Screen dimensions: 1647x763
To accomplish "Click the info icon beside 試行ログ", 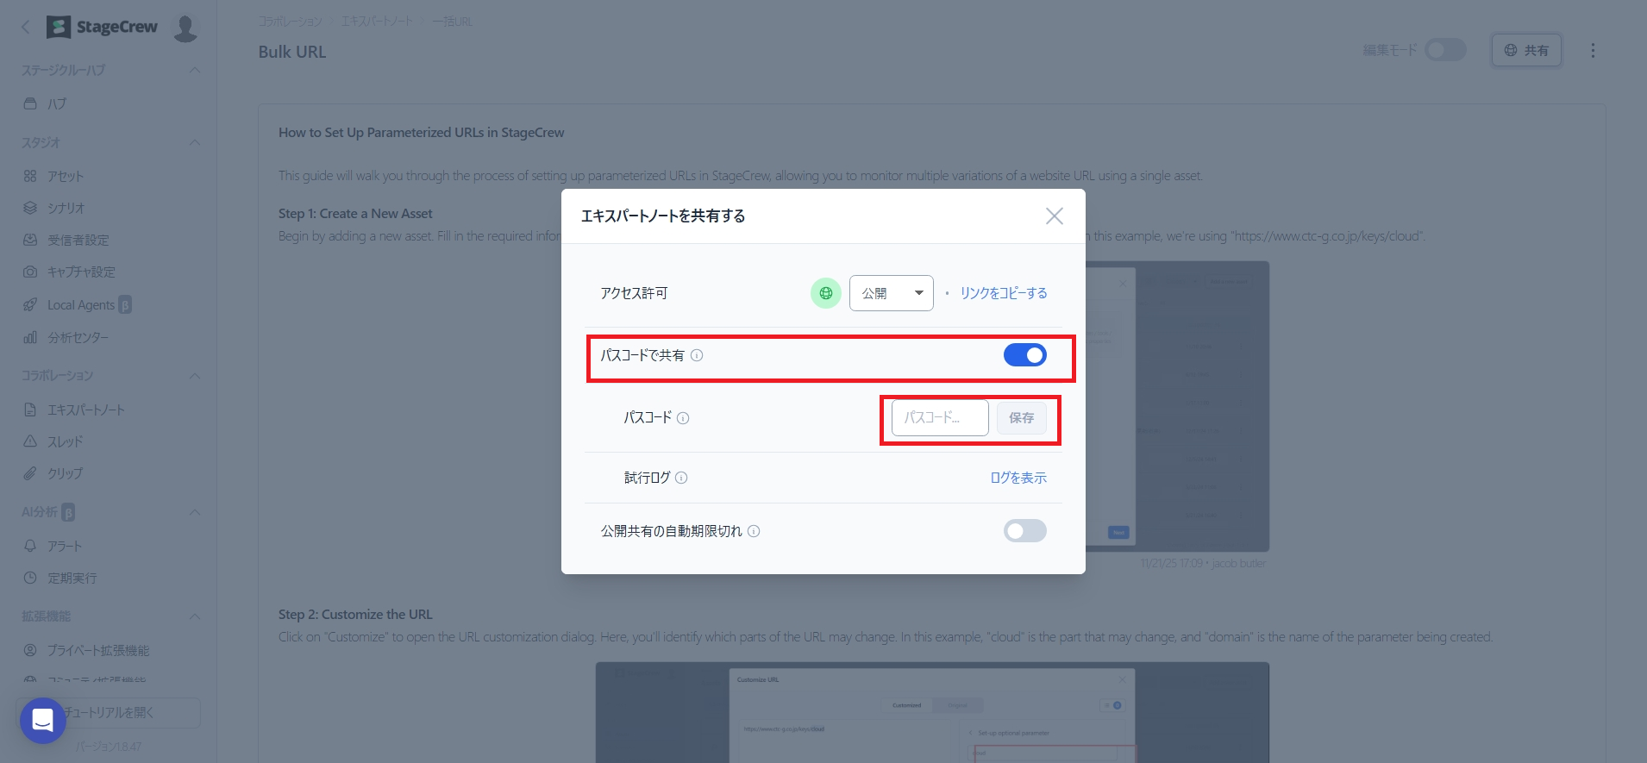I will pos(681,478).
